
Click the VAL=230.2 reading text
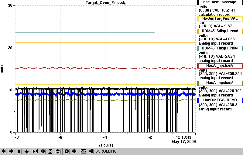[x=228, y=105]
